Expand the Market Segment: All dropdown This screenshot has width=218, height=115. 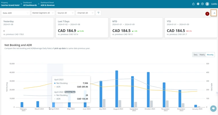(43, 13)
